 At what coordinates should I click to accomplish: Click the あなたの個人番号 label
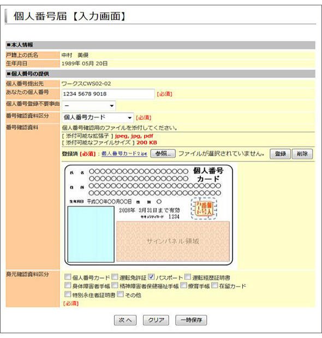(x=27, y=92)
